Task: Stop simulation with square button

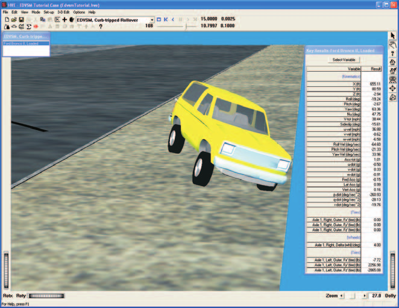Action: click(x=159, y=19)
